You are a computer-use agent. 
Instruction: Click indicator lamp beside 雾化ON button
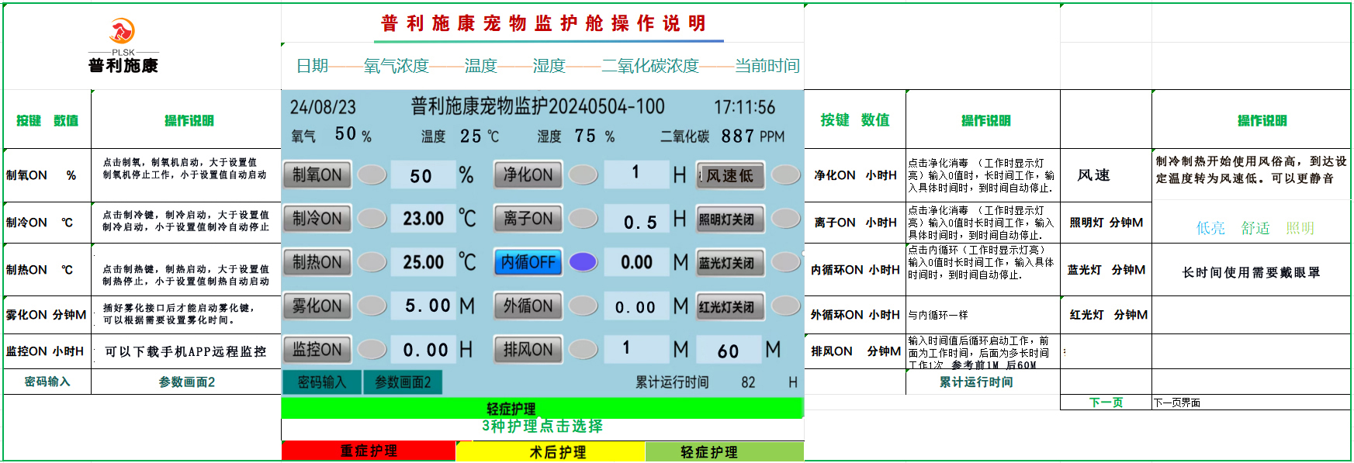pyautogui.click(x=372, y=306)
